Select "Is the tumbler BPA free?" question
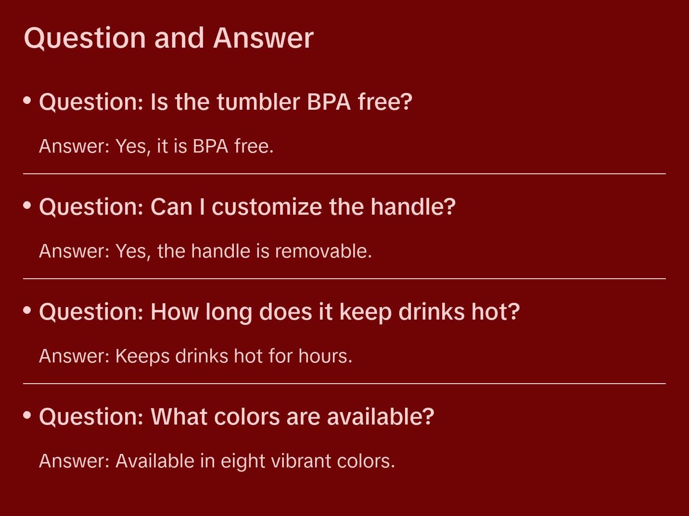Screen dimensions: 689x516 coord(226,102)
